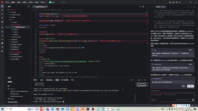Expand the Package Outline section
Image resolution: width=198 pixels, height=111 pixels.
point(18,102)
